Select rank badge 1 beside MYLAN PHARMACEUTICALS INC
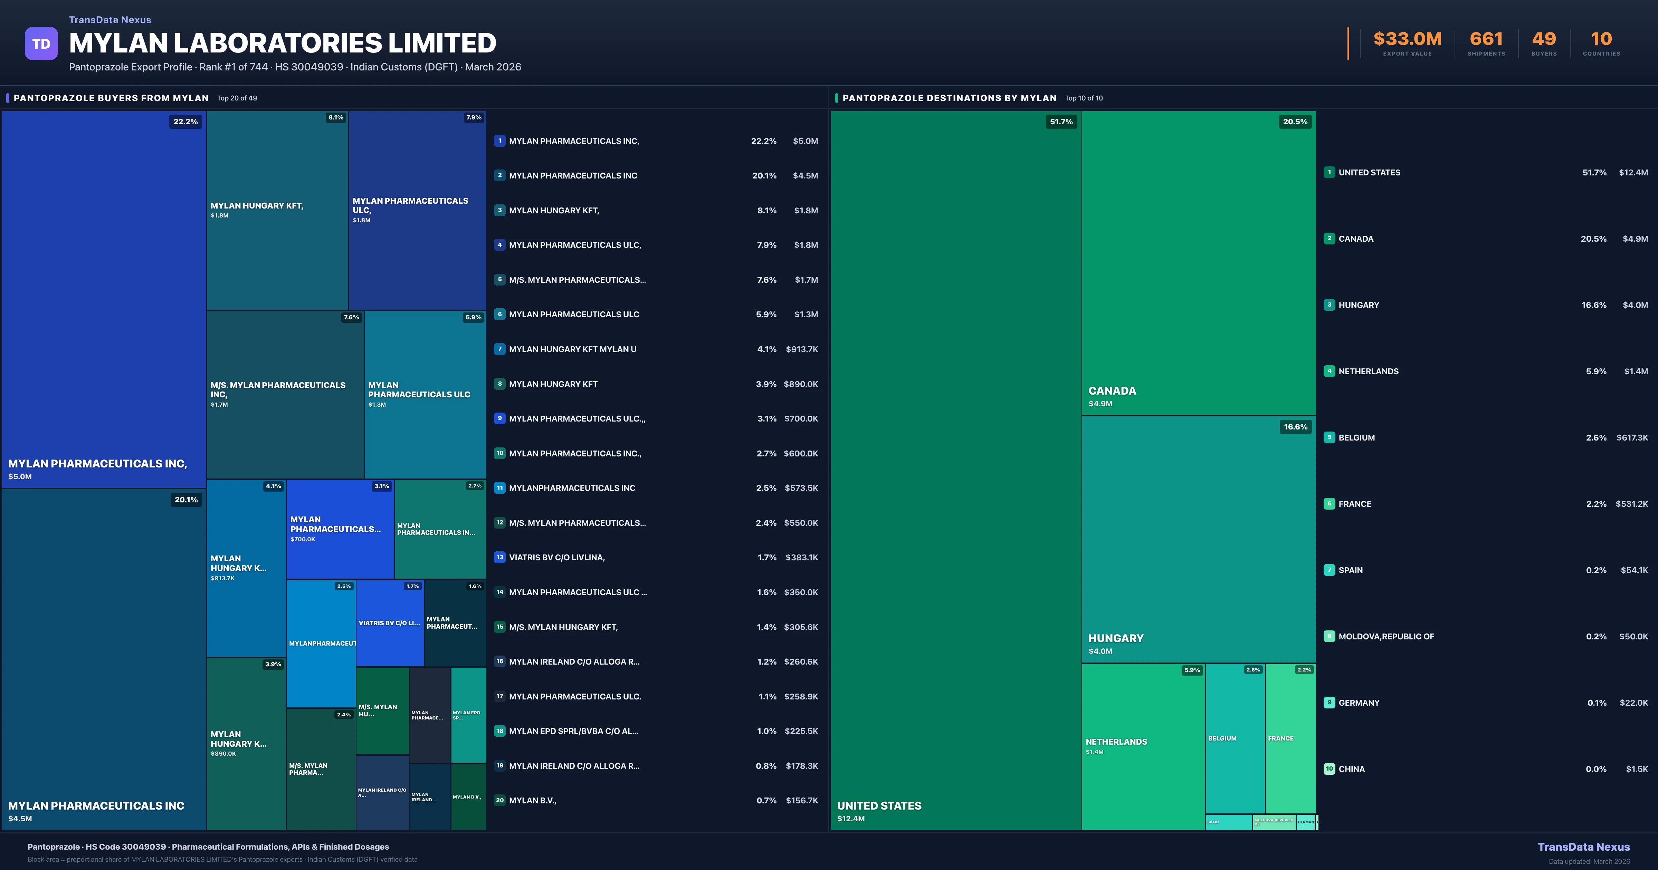This screenshot has height=870, width=1658. (499, 140)
